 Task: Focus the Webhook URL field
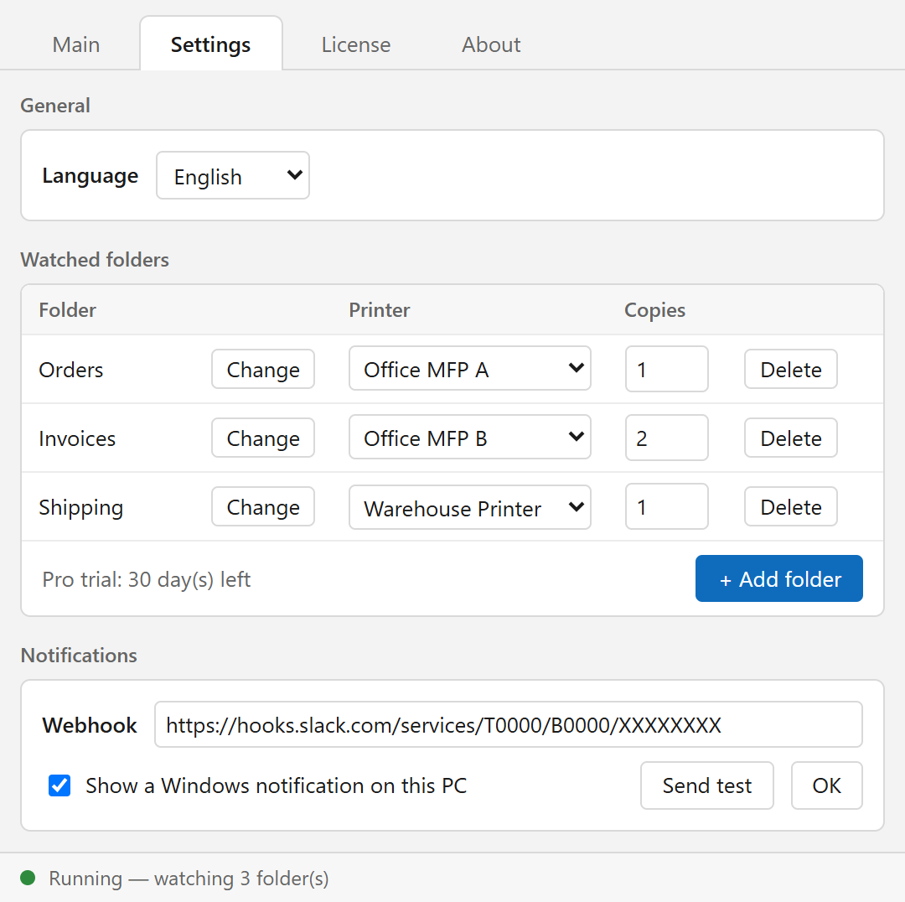[x=509, y=724]
